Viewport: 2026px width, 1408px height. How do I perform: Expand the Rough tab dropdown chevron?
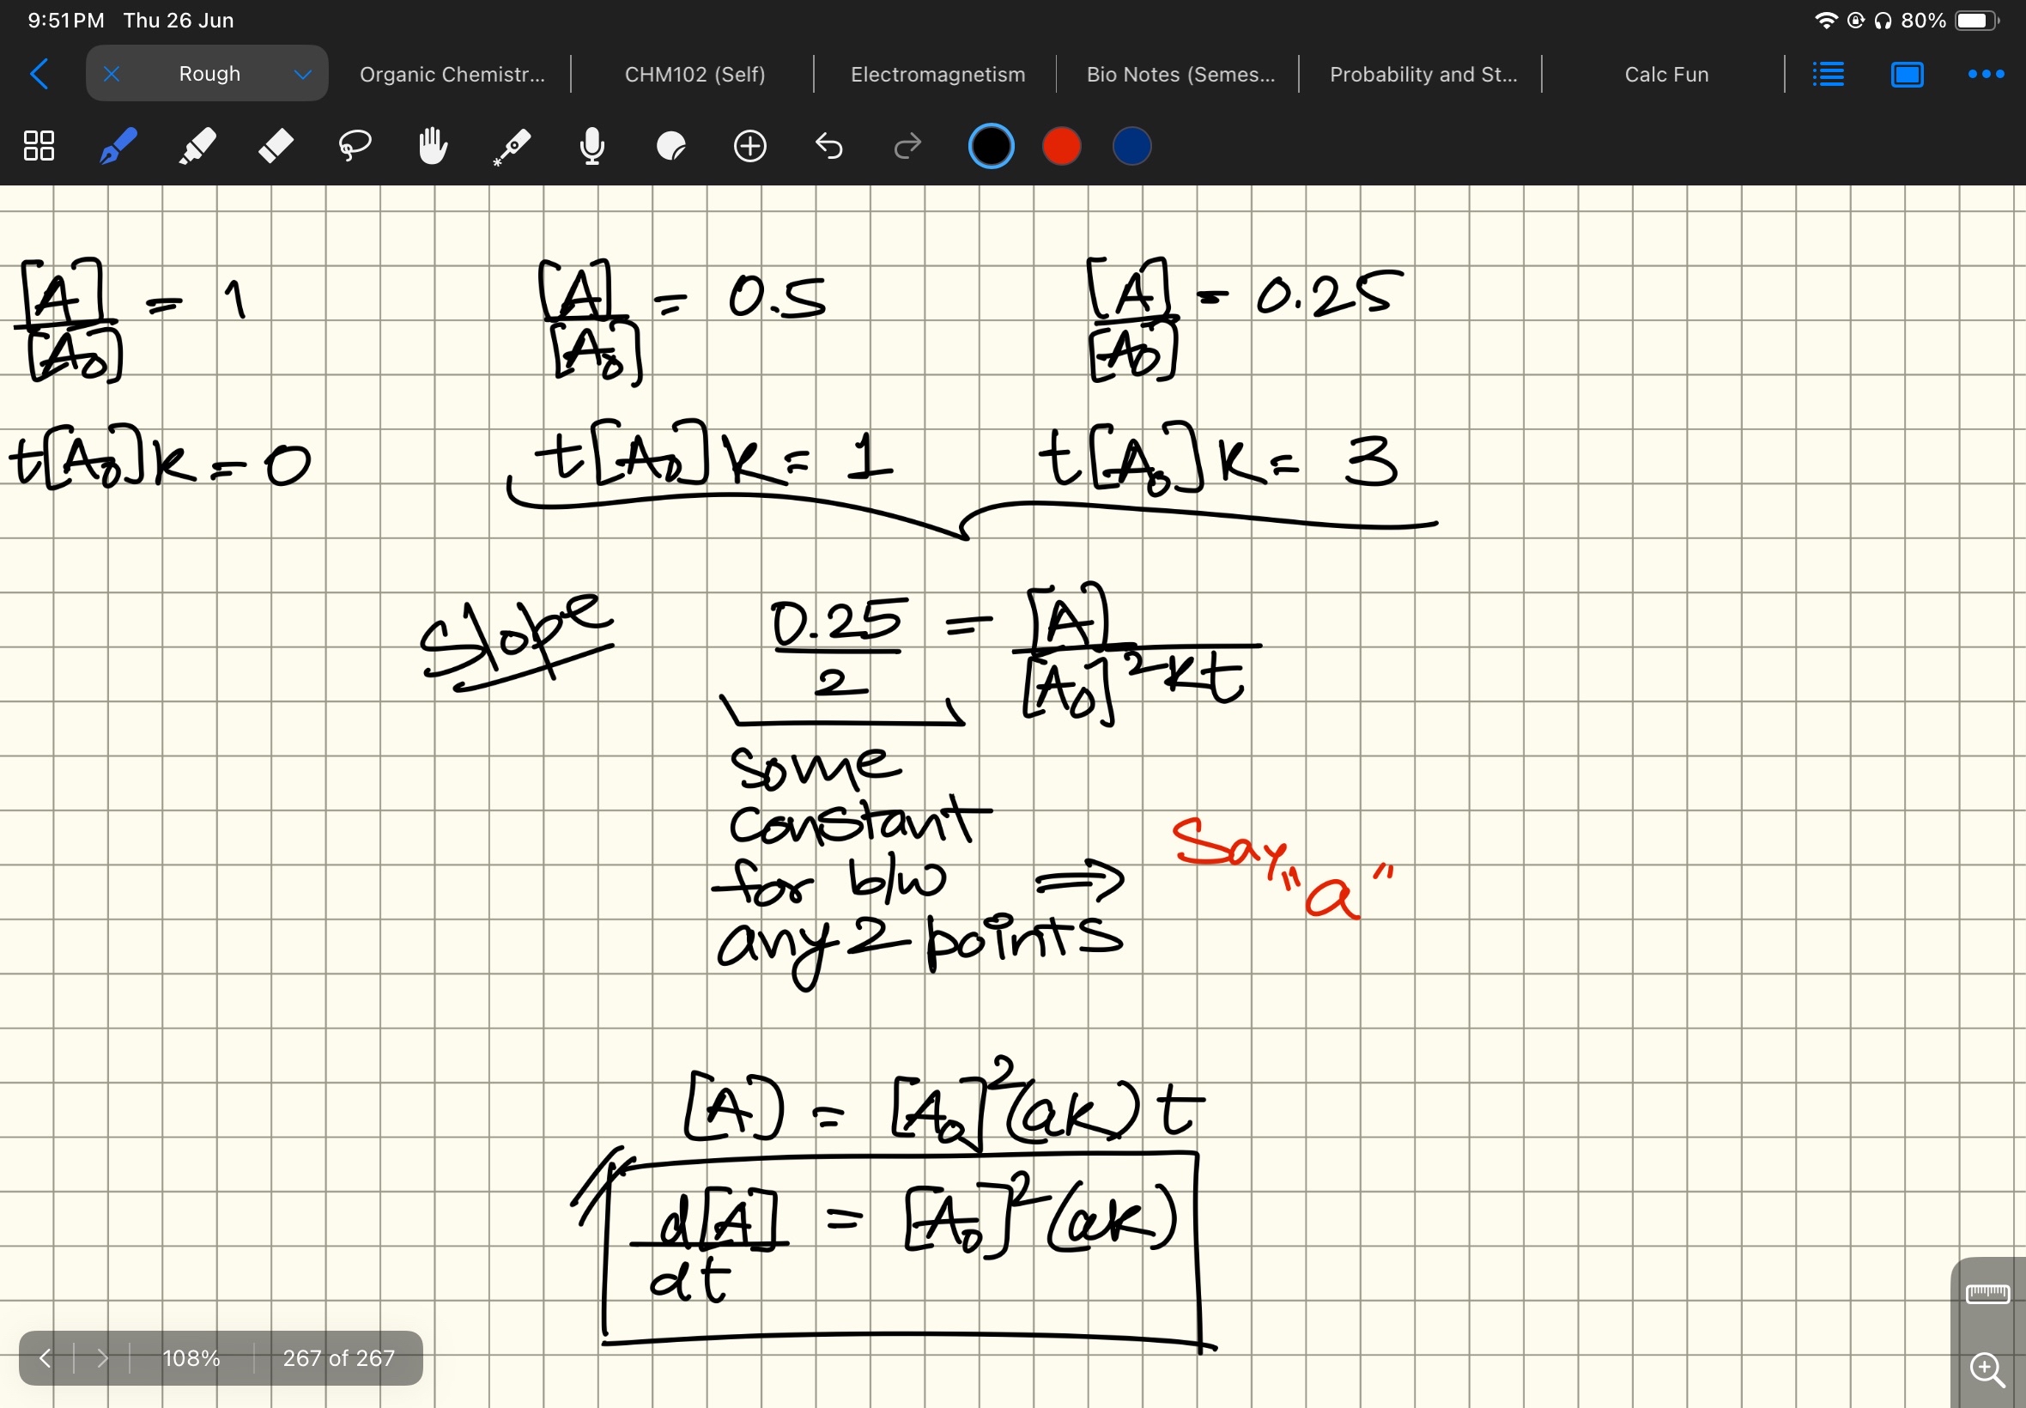coord(302,74)
